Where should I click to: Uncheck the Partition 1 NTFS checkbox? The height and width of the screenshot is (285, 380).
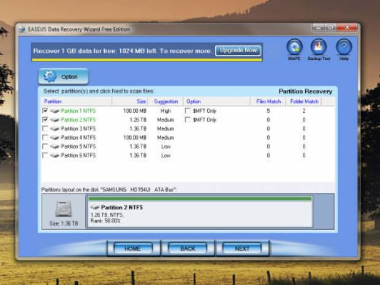45,111
